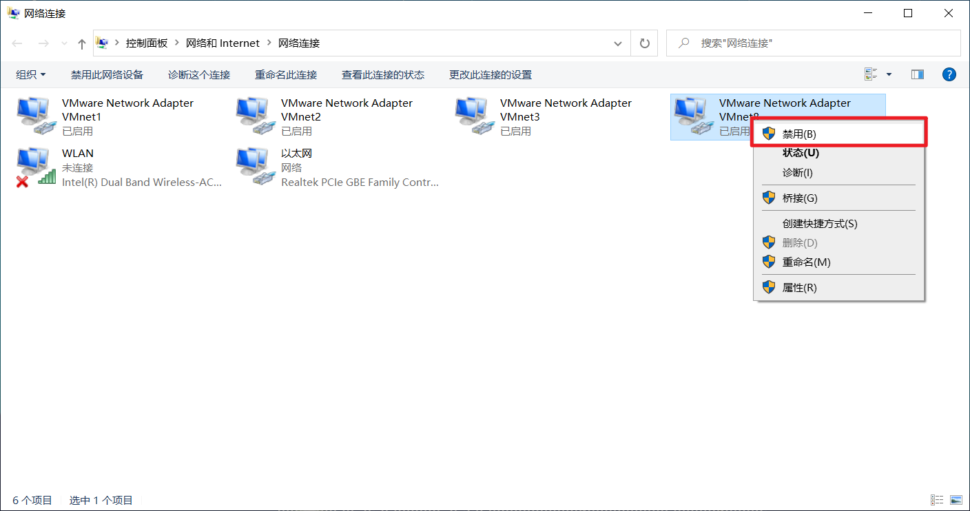Click 更改此连接的设置 toolbar button
970x511 pixels.
[491, 74]
